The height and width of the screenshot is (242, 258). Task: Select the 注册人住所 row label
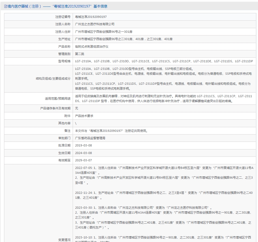tap(63, 32)
